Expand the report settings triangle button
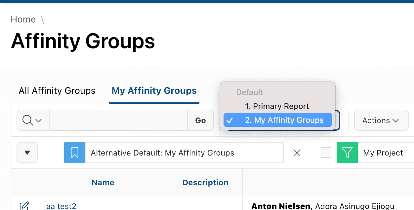The image size is (414, 210). (x=27, y=153)
